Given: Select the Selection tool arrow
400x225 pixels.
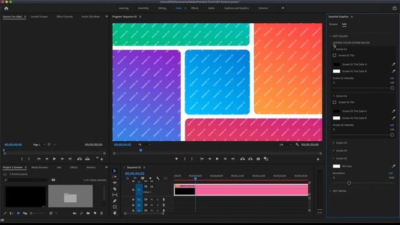Looking at the screenshot, I should (x=115, y=171).
